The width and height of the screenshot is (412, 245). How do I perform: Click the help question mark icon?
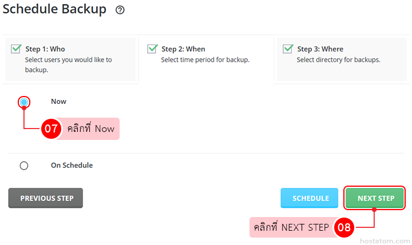click(x=120, y=10)
